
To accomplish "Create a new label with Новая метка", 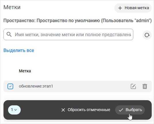I will click(x=133, y=8).
